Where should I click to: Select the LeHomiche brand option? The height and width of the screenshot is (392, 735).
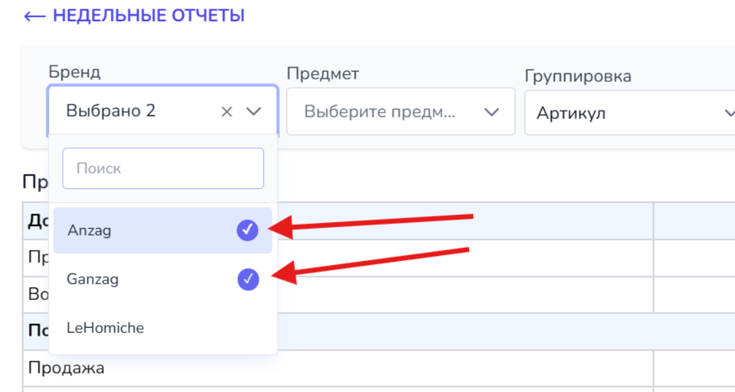[x=106, y=328]
